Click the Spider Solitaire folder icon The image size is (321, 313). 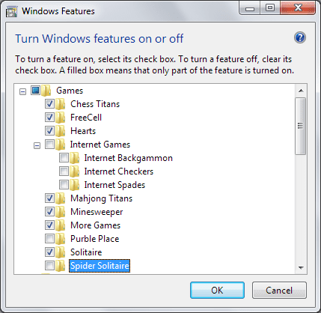(61, 266)
